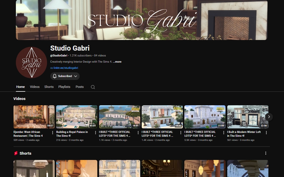Open the fifth Shorts thumbnail with hanging pendant lamp
This screenshot has height=177, width=284.
[205, 168]
